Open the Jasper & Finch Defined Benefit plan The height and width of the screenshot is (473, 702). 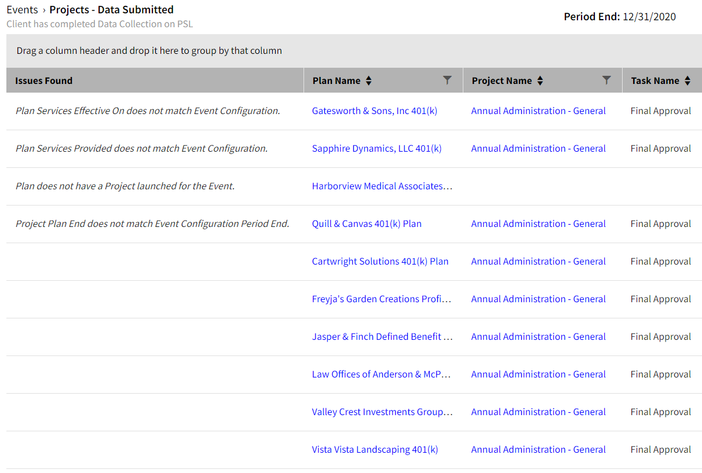click(382, 337)
